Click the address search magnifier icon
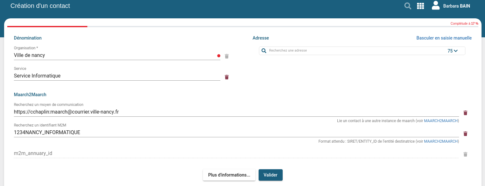Viewport: 485px width, 186px height. point(264,51)
